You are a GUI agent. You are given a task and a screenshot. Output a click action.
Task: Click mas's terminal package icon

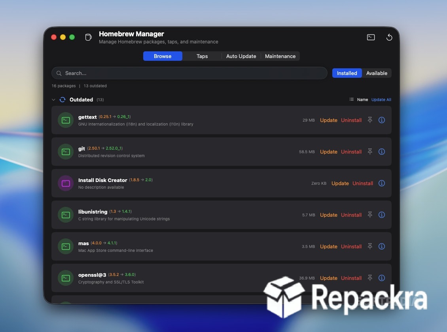(66, 246)
